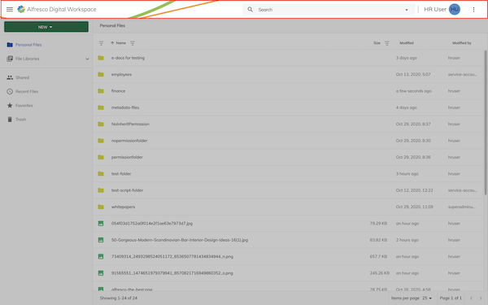Click the filter icon beside Size header
The width and height of the screenshot is (488, 305).
click(x=387, y=43)
